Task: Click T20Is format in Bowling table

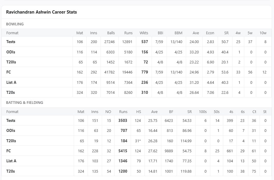Action: coord(12,62)
